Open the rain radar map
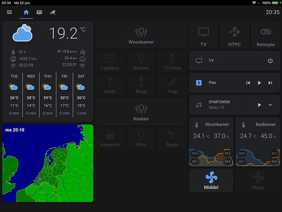Screen dimensions: 282x212 coord(48,163)
